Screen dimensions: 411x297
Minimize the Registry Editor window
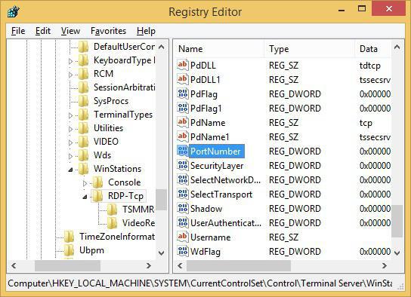click(341, 10)
